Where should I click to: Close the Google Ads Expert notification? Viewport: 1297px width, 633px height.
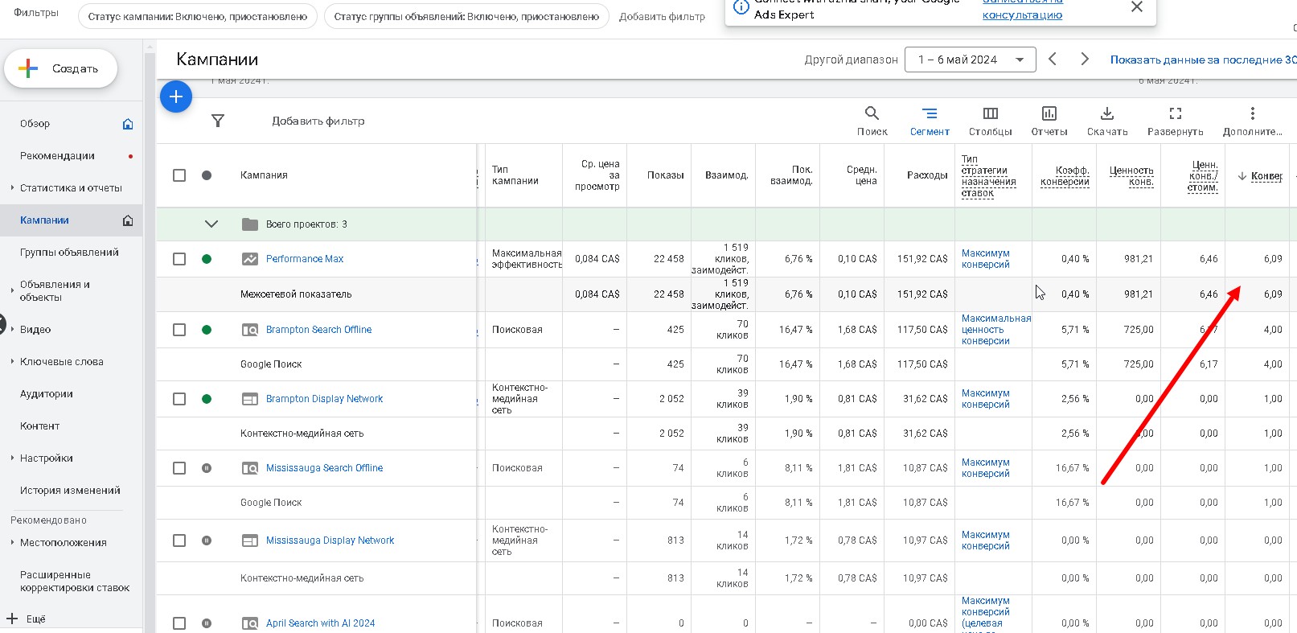[1136, 7]
